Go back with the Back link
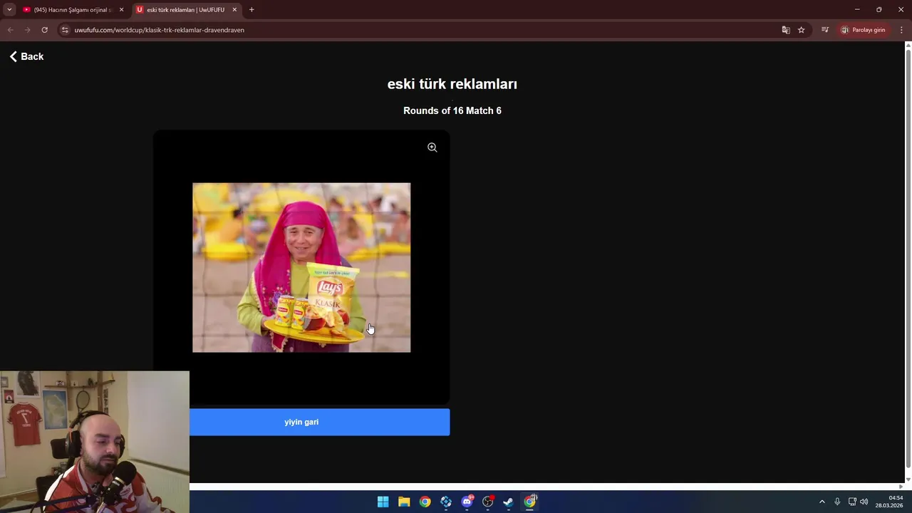This screenshot has height=513, width=912. pos(26,56)
